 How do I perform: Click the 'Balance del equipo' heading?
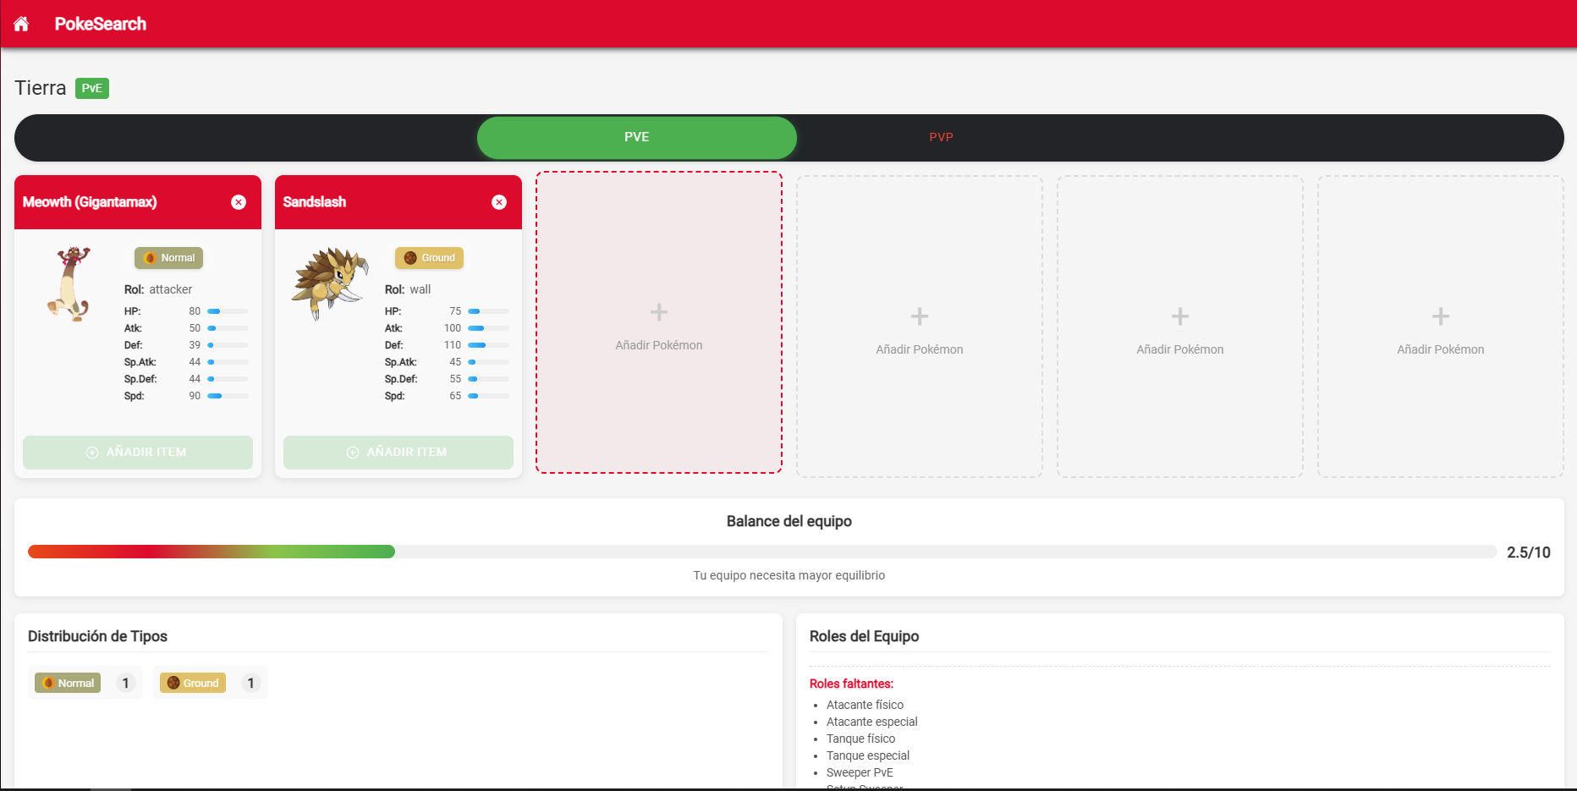tap(789, 521)
